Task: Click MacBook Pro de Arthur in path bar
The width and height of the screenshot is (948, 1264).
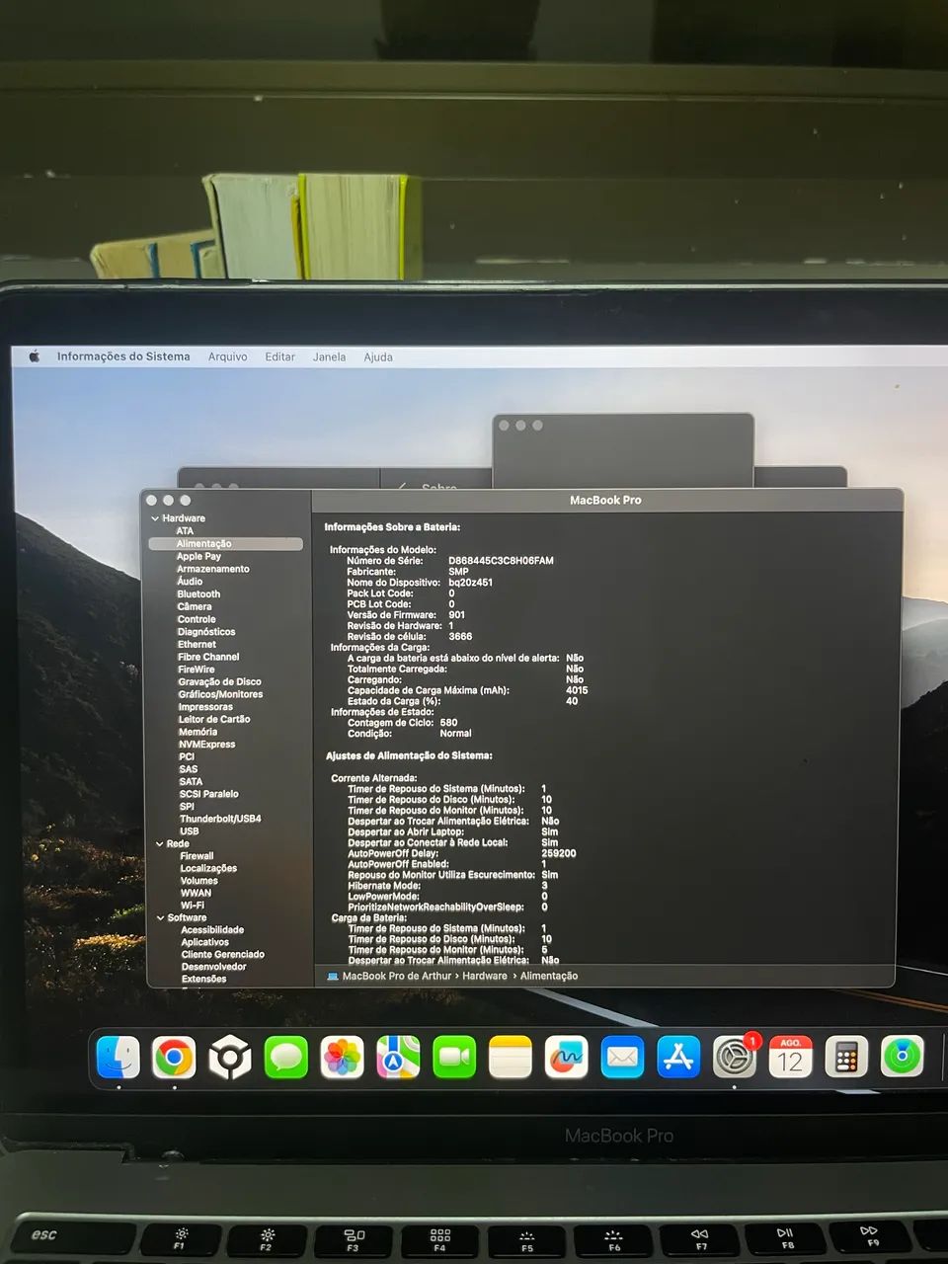Action: 397,976
